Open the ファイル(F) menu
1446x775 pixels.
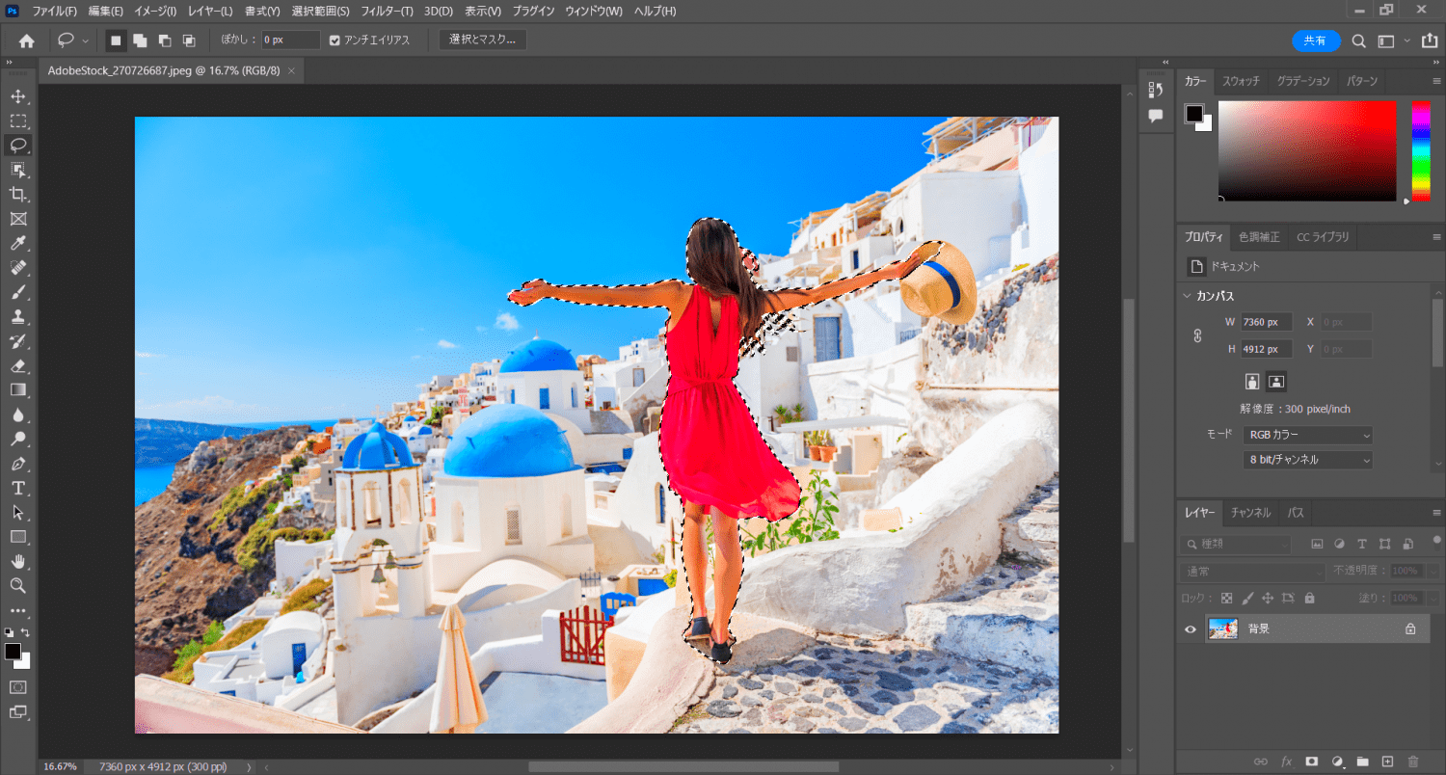[54, 11]
